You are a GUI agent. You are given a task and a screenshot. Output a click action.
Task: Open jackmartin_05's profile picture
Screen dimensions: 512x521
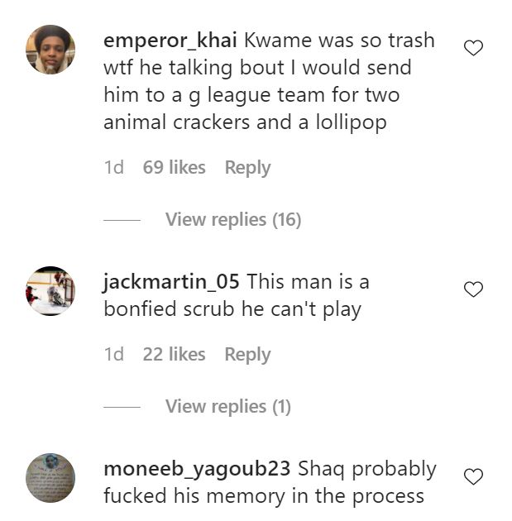50,290
